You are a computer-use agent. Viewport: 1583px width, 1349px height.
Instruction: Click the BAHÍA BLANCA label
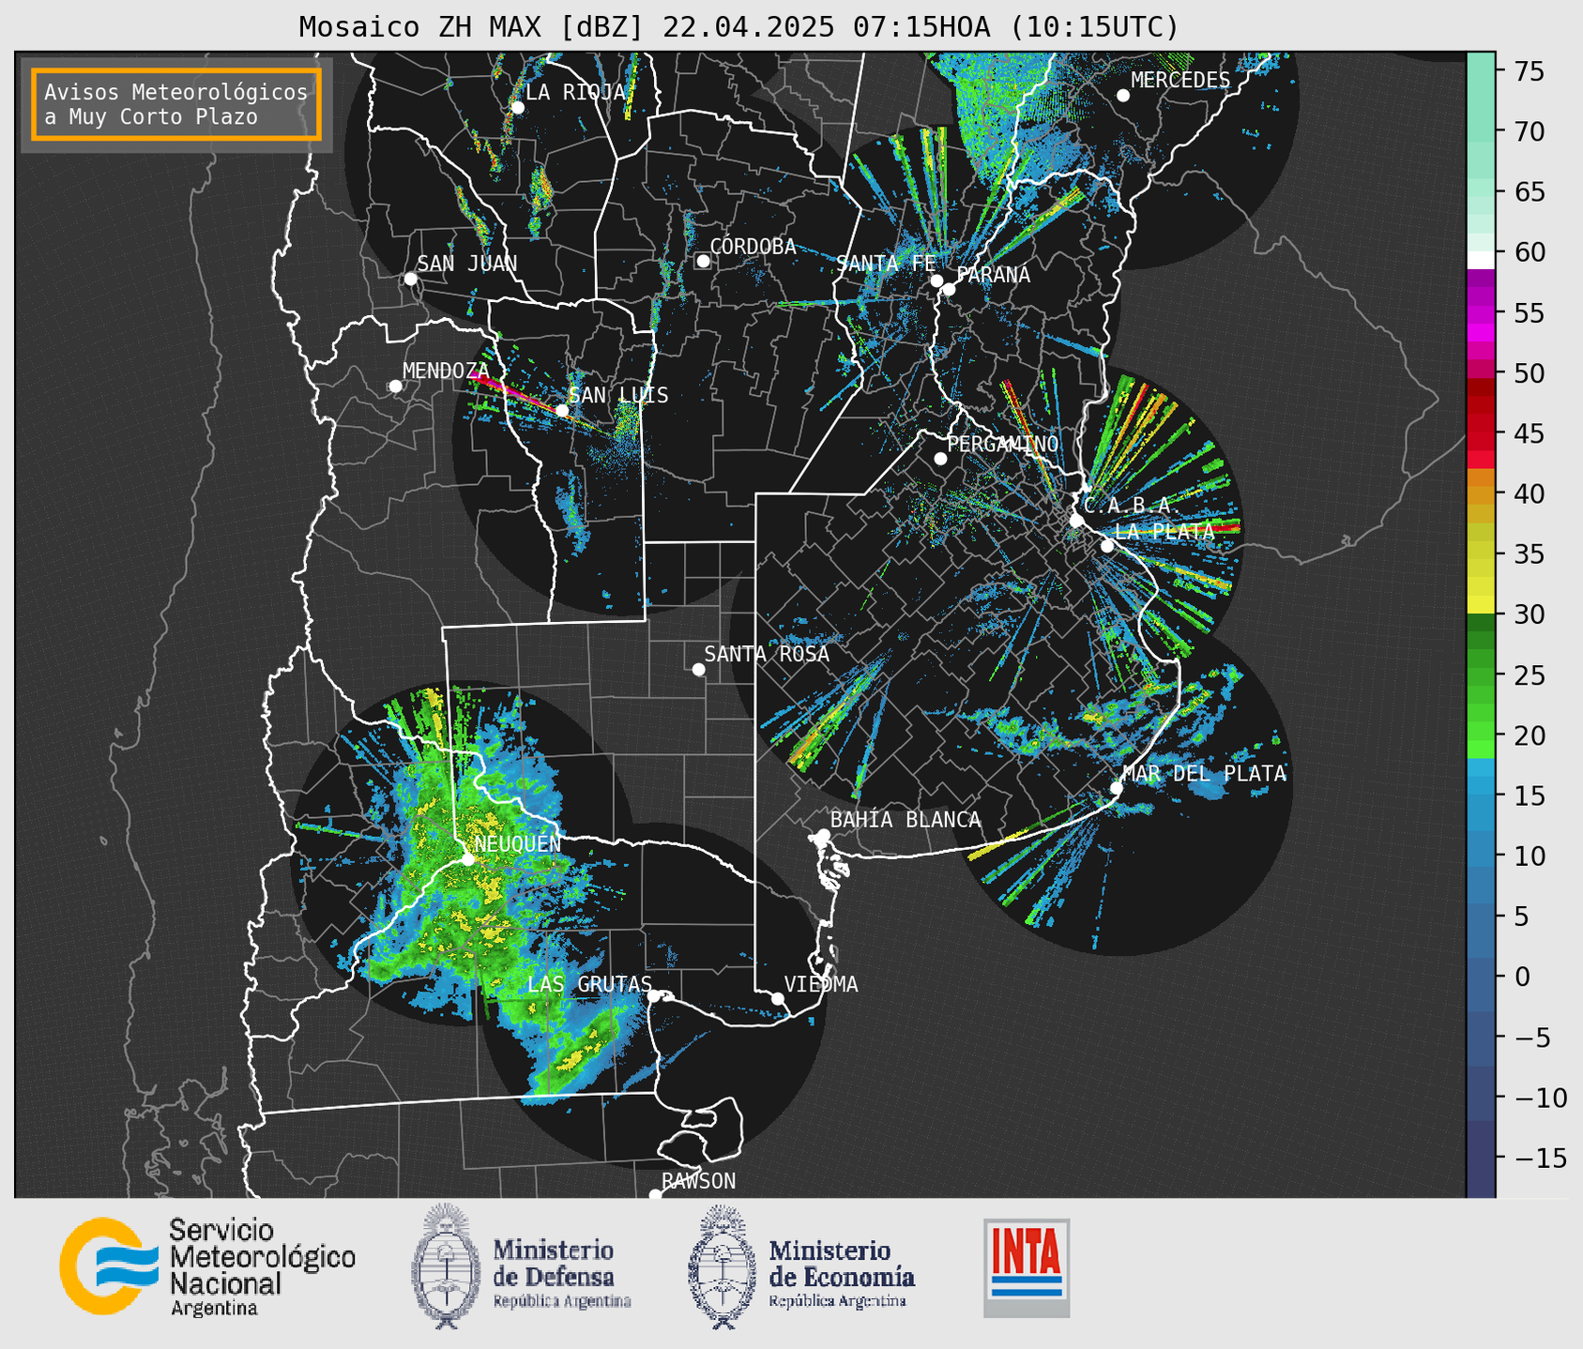(906, 820)
